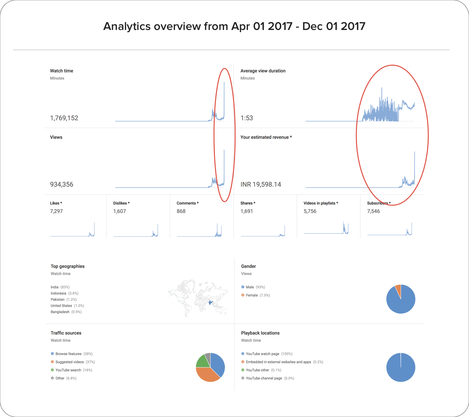Image resolution: width=469 pixels, height=417 pixels.
Task: Open the Dislikes metric card title
Action: point(121,203)
